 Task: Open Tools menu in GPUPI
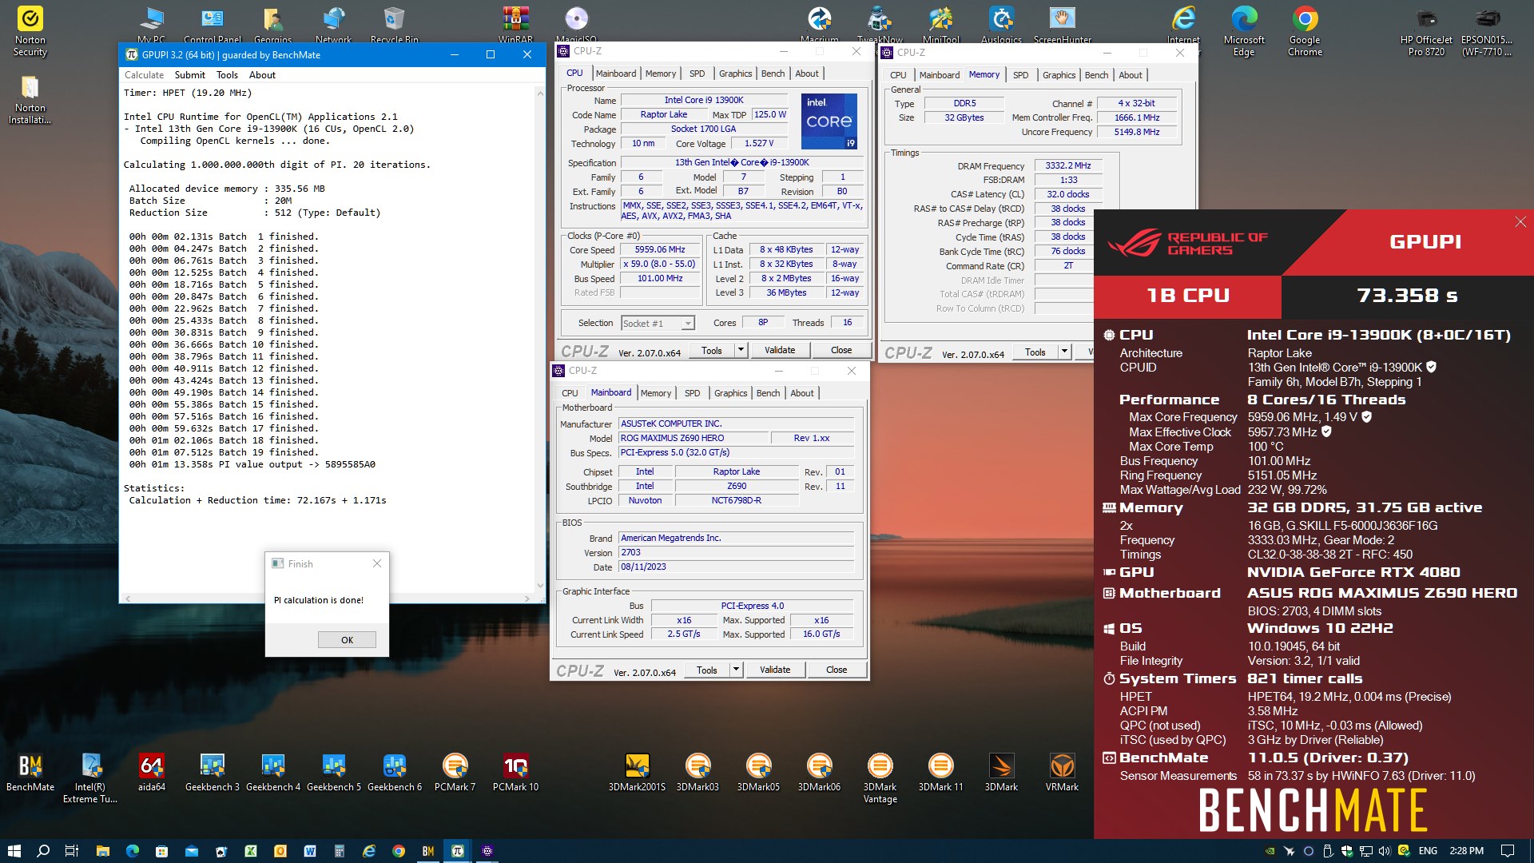[228, 75]
